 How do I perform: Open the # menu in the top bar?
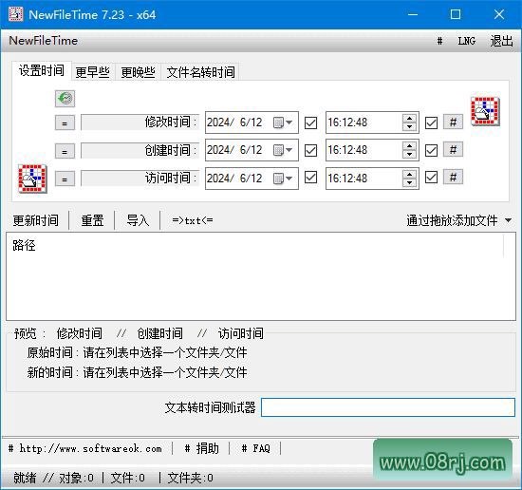tap(439, 41)
